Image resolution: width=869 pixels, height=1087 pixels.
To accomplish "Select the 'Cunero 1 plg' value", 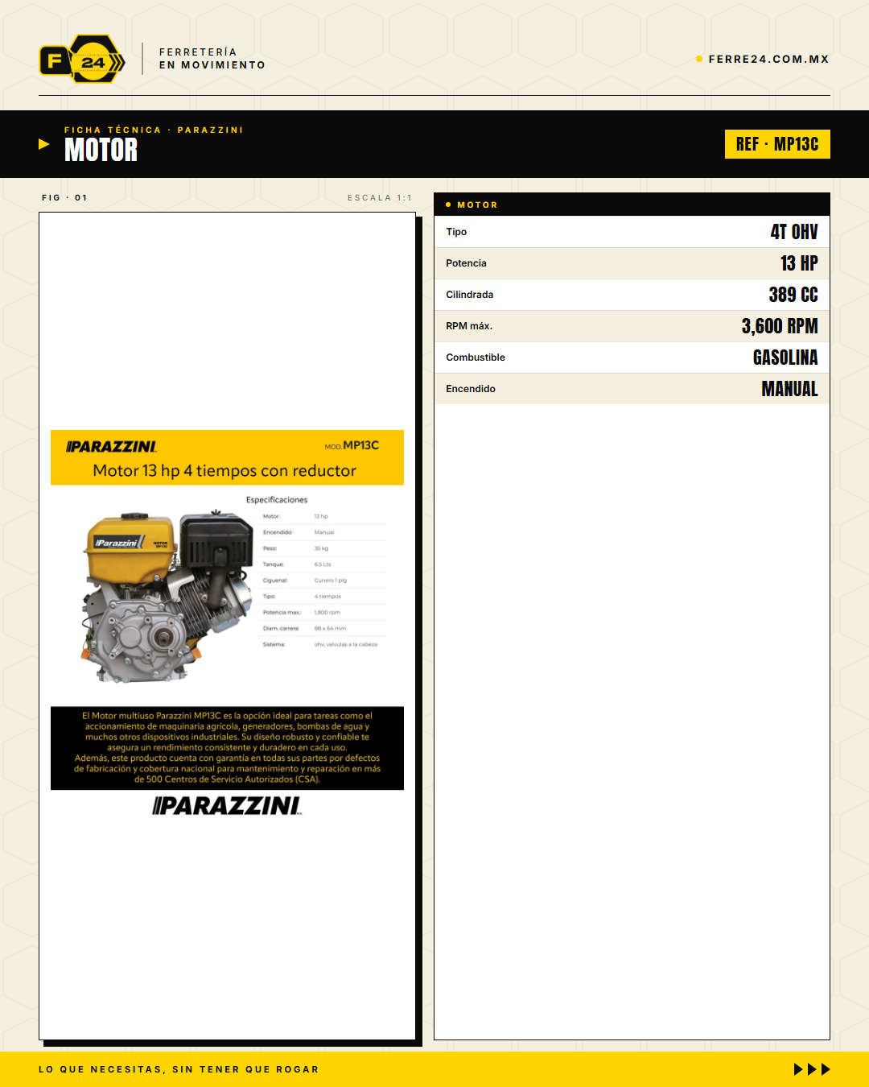I will [x=331, y=581].
